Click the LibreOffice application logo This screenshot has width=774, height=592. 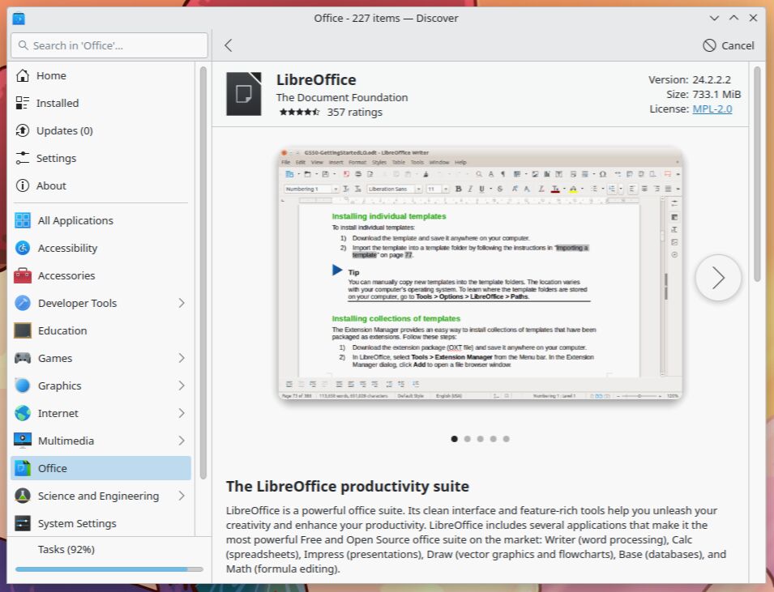tap(244, 94)
